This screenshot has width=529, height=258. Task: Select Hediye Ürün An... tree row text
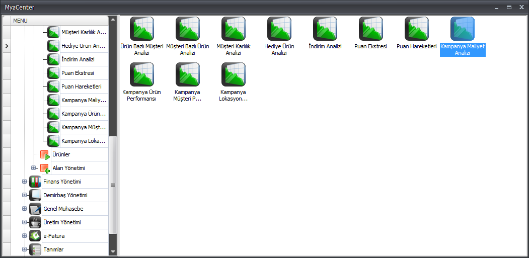[84, 46]
